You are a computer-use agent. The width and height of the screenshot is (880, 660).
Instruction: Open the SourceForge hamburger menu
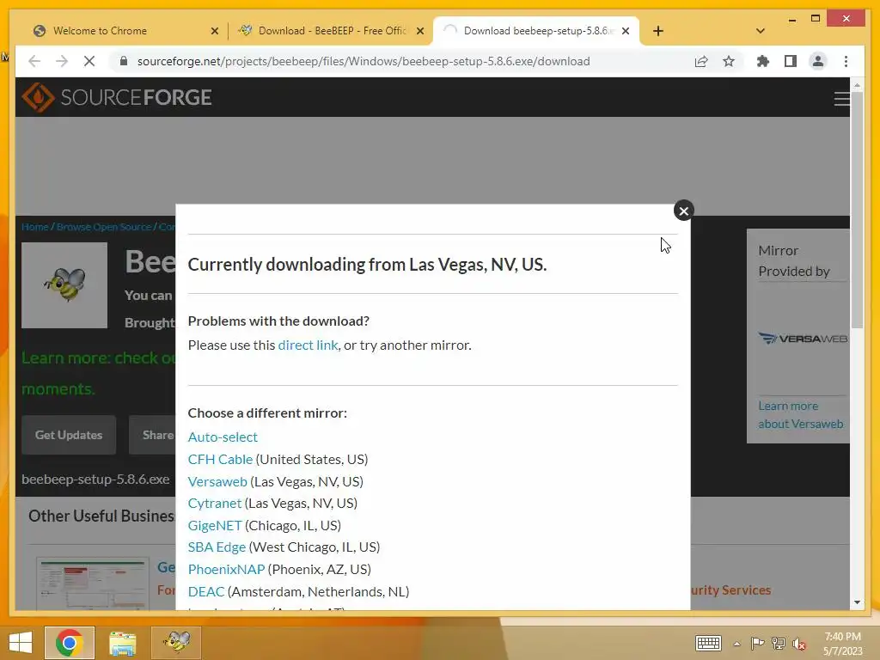point(840,99)
